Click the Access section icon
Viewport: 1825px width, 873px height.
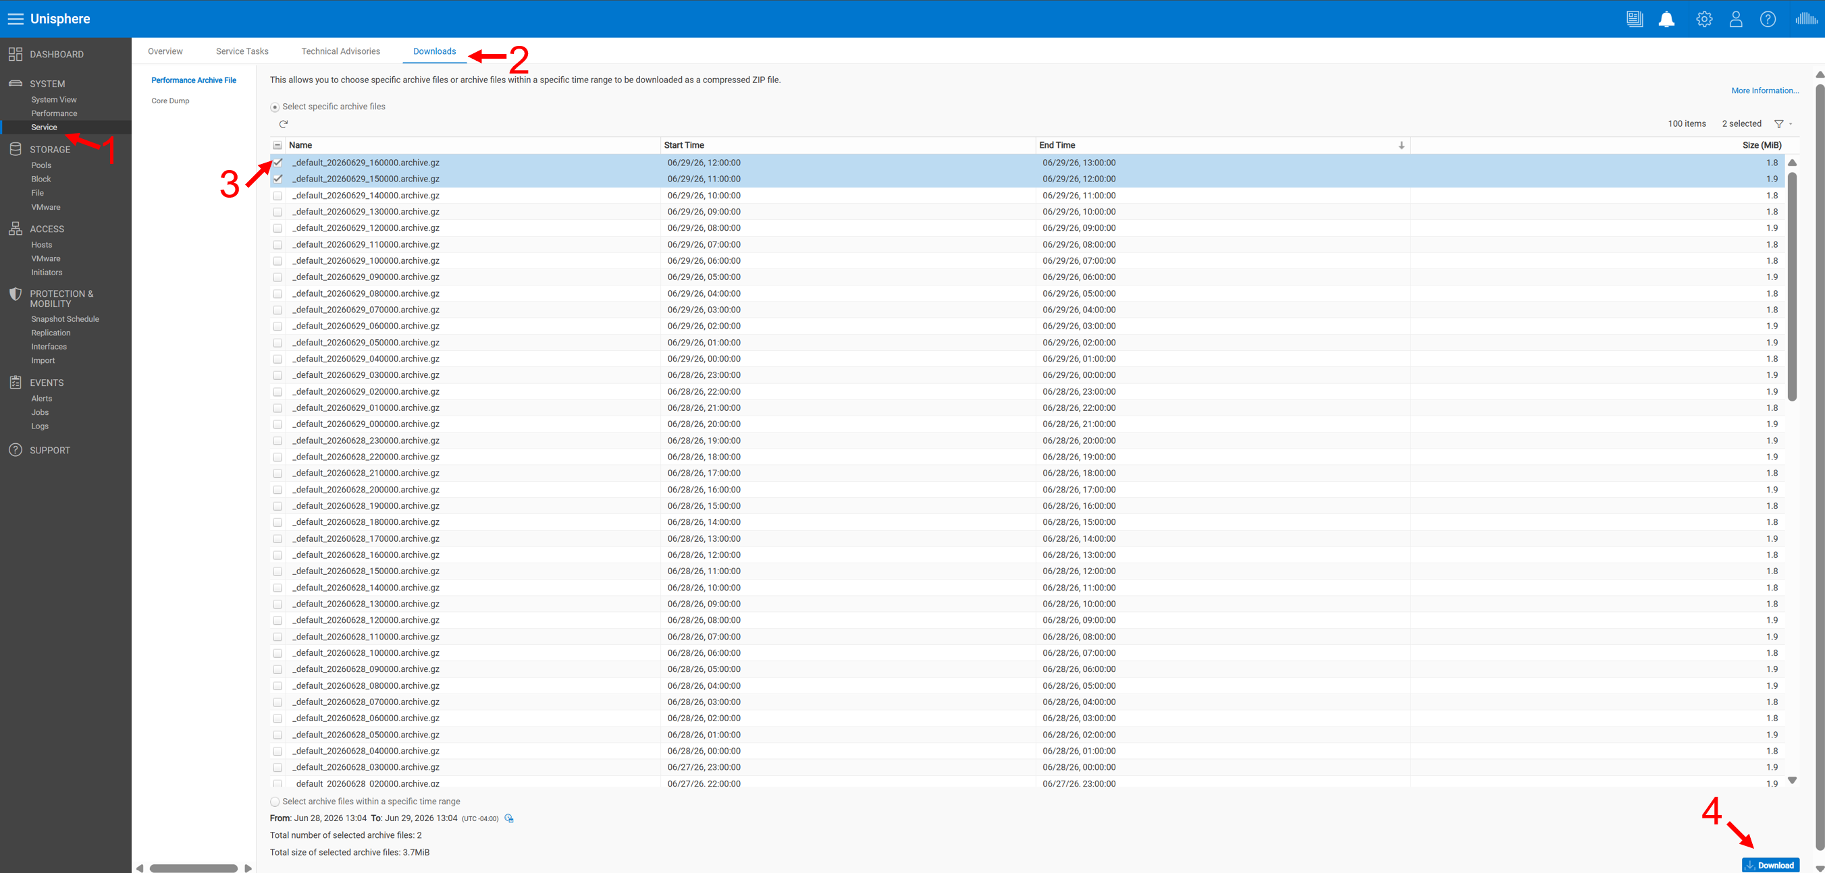16,228
